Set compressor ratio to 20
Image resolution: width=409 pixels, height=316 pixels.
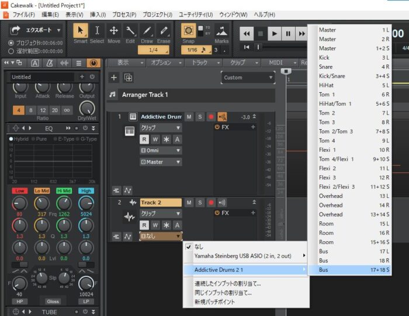tap(55, 110)
